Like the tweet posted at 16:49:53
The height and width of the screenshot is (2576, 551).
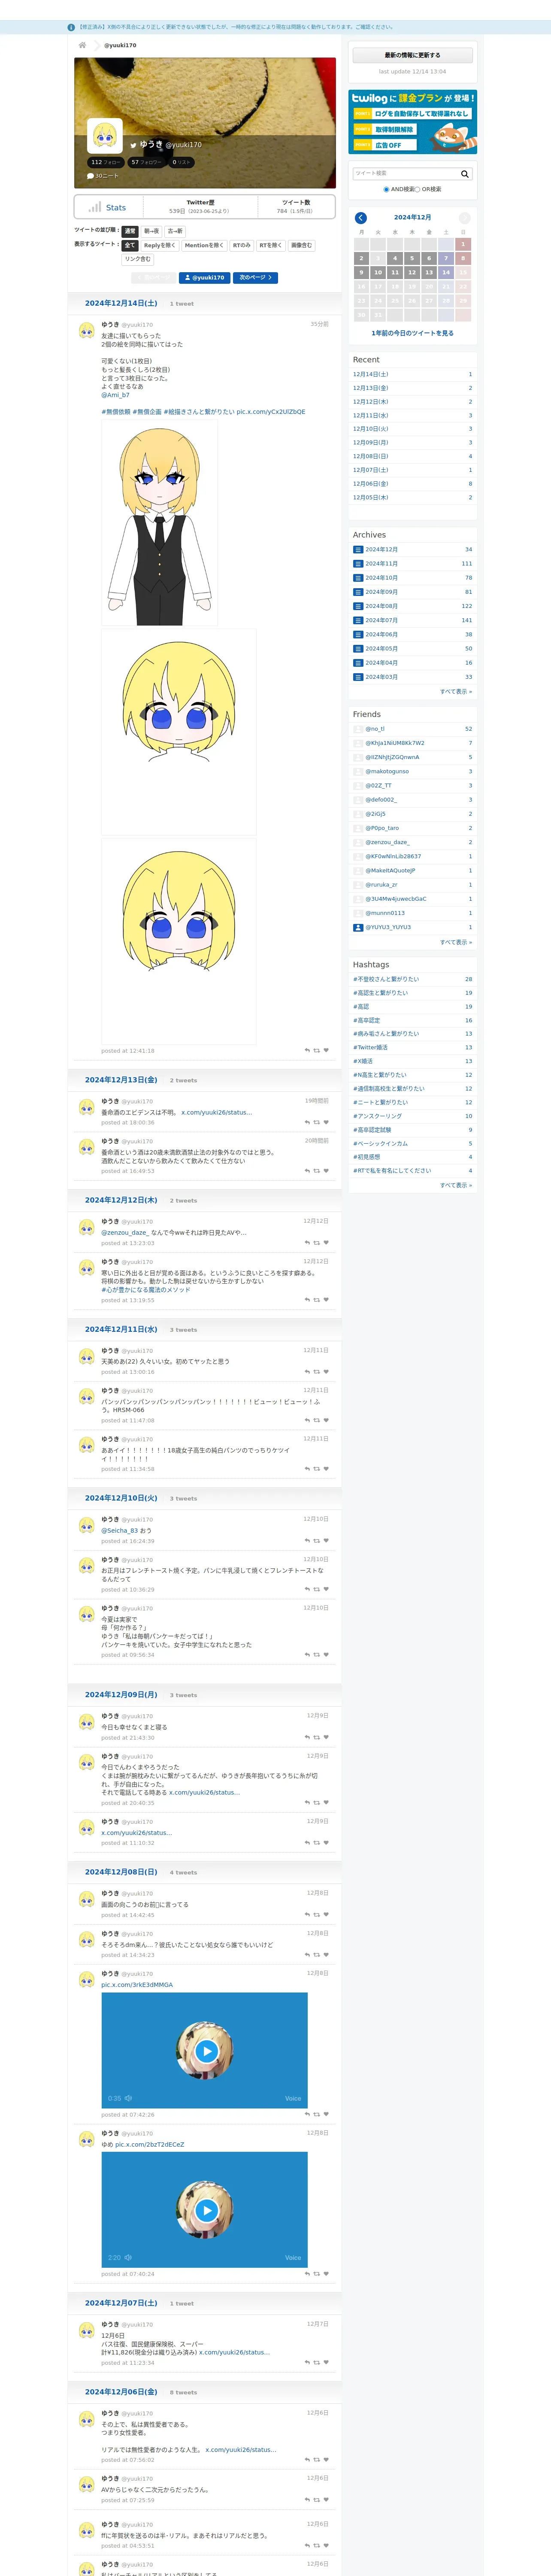point(326,1171)
